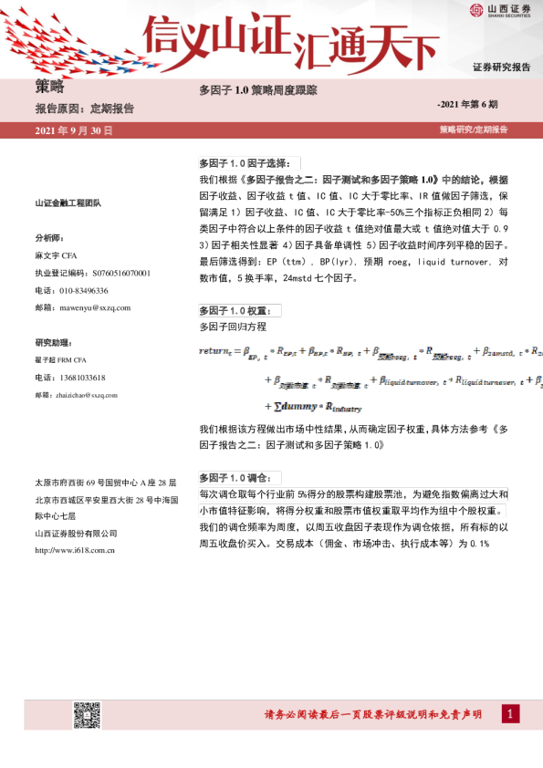
Task: Click the regression formula starting with return
Action: coord(371,379)
